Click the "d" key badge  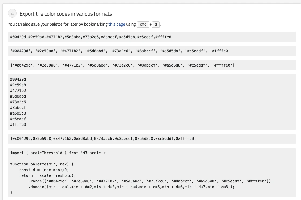[156, 25]
